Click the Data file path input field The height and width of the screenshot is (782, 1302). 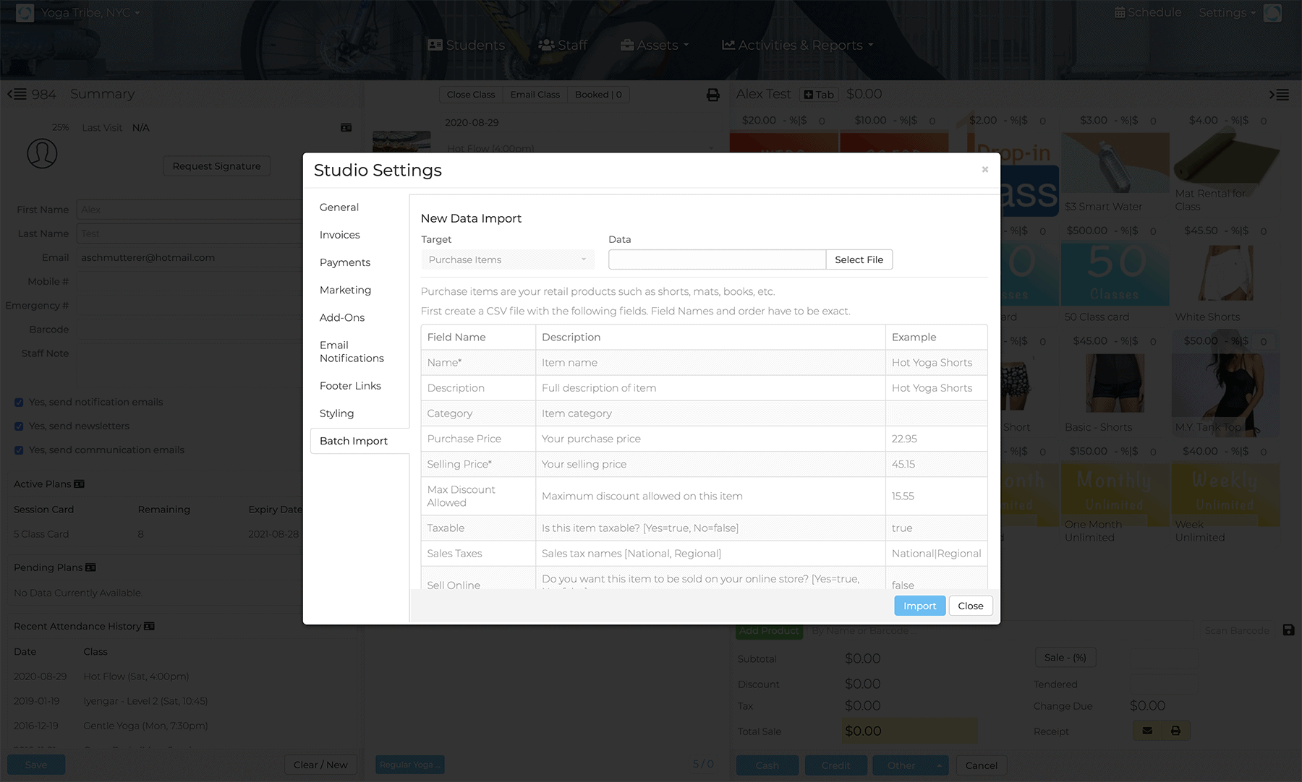[717, 259]
